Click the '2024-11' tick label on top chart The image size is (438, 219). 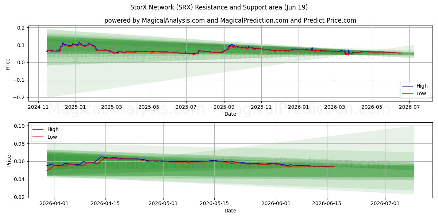(x=38, y=107)
